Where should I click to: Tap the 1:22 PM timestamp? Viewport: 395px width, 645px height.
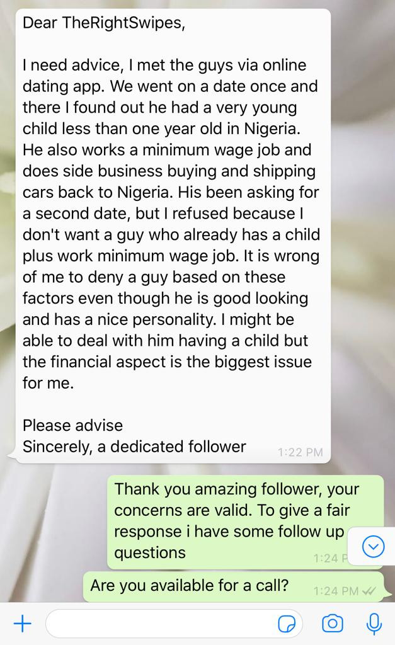pos(300,452)
